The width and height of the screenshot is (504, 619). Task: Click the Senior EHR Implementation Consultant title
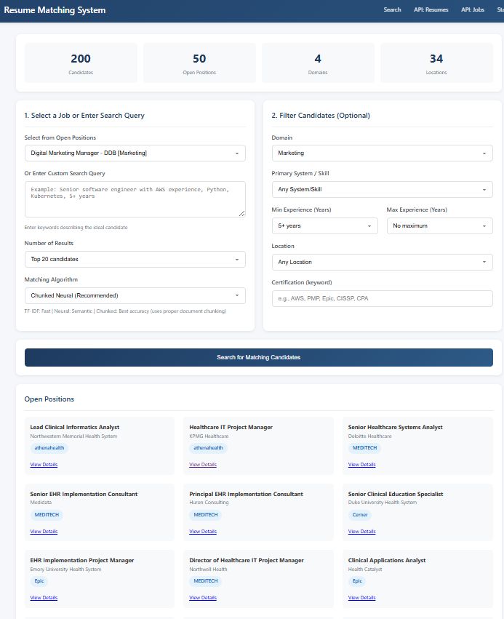[84, 494]
